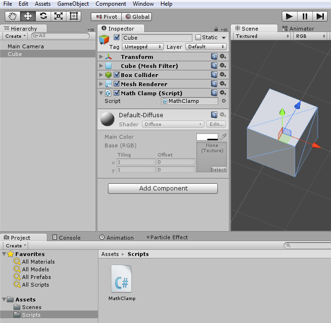The image size is (331, 323).
Task: Open the Layer Default dropdown
Action: (206, 47)
